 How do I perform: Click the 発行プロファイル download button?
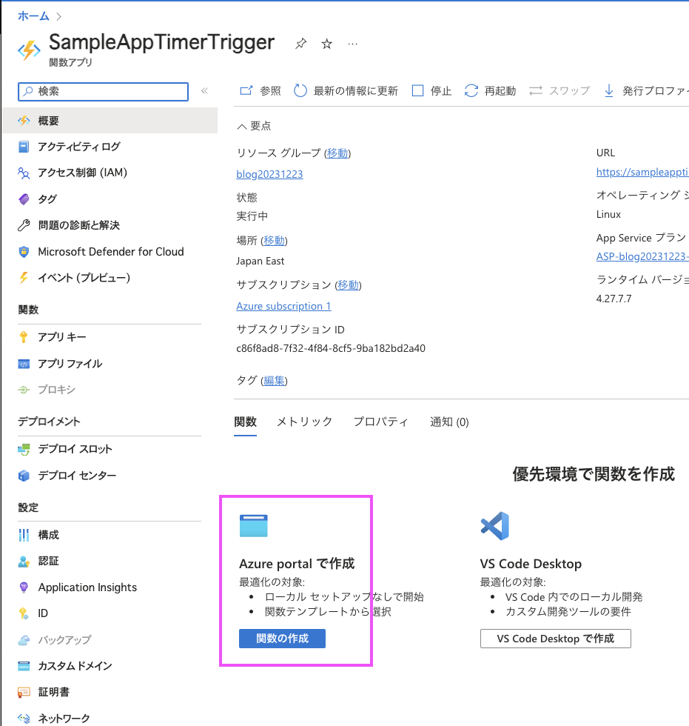646,90
